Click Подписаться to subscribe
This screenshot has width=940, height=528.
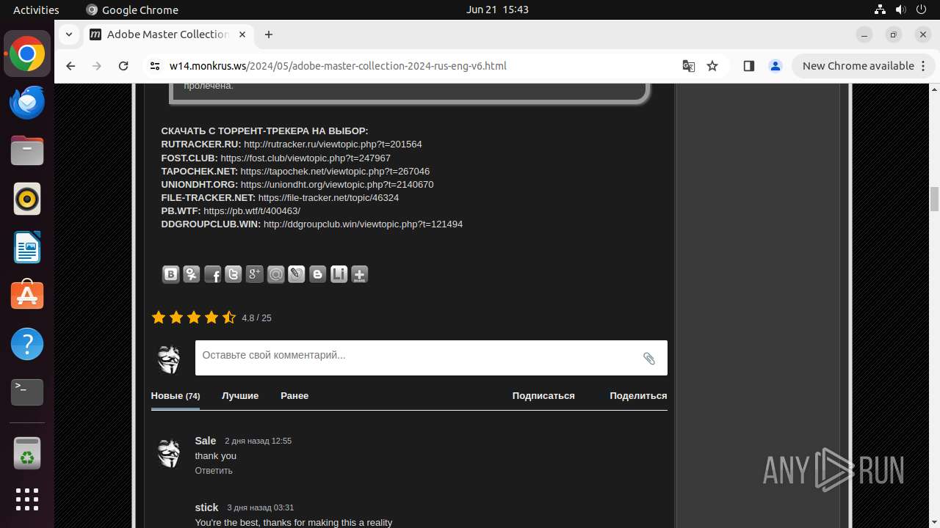[543, 396]
